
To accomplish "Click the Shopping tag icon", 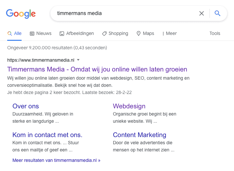I will click(104, 33).
